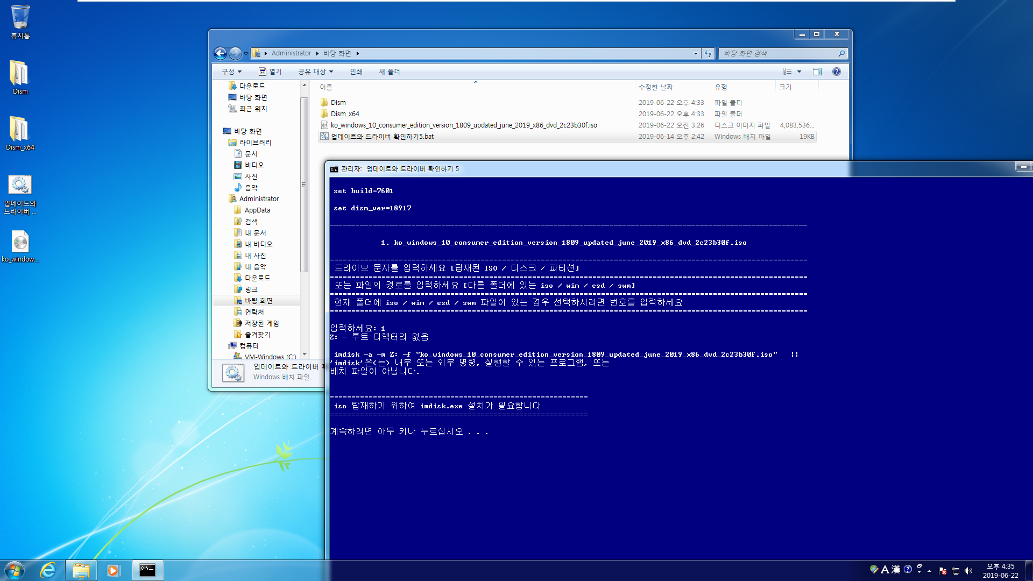The height and width of the screenshot is (581, 1033).
Task: Click the Action Center flag icon
Action: 942,571
